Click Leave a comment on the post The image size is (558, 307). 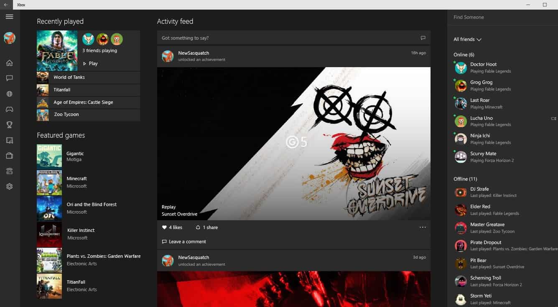pos(184,242)
